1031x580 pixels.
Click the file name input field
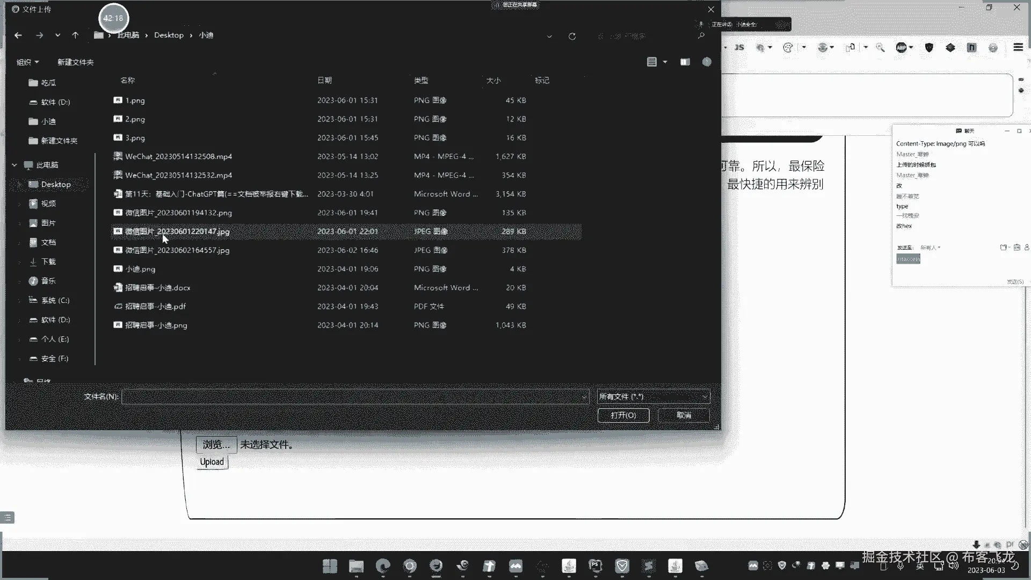point(354,396)
